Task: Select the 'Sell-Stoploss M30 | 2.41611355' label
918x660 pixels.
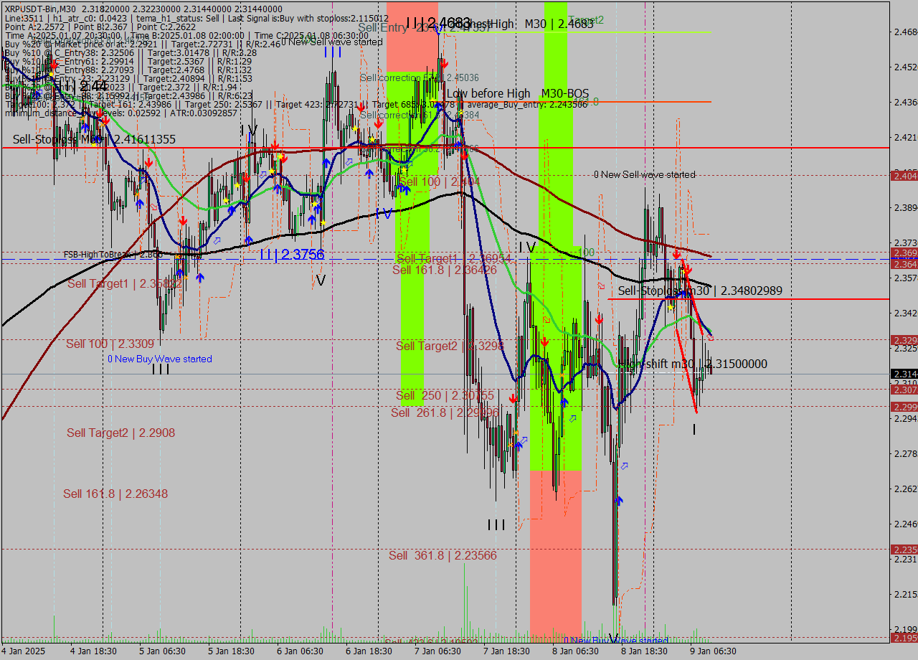Action: (x=94, y=139)
